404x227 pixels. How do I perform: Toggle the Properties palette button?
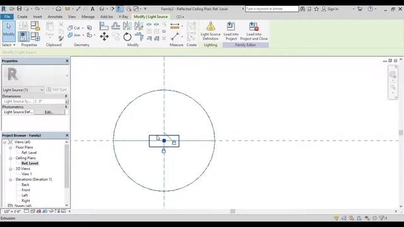23,37
